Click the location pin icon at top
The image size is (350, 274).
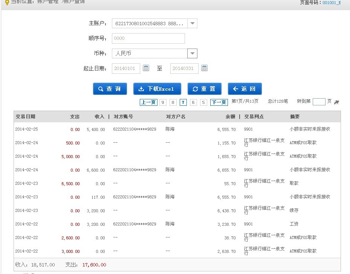(6, 2)
